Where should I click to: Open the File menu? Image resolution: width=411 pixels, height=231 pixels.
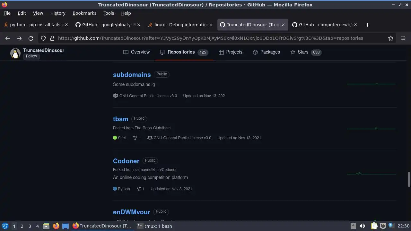point(7,13)
